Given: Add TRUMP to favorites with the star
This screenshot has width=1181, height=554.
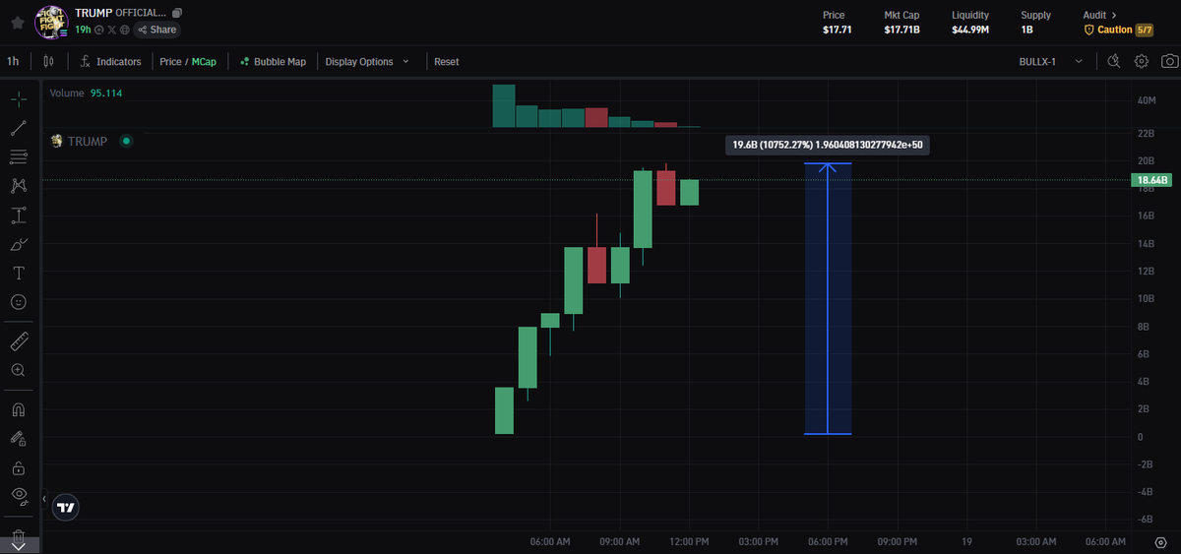Looking at the screenshot, I should [17, 22].
